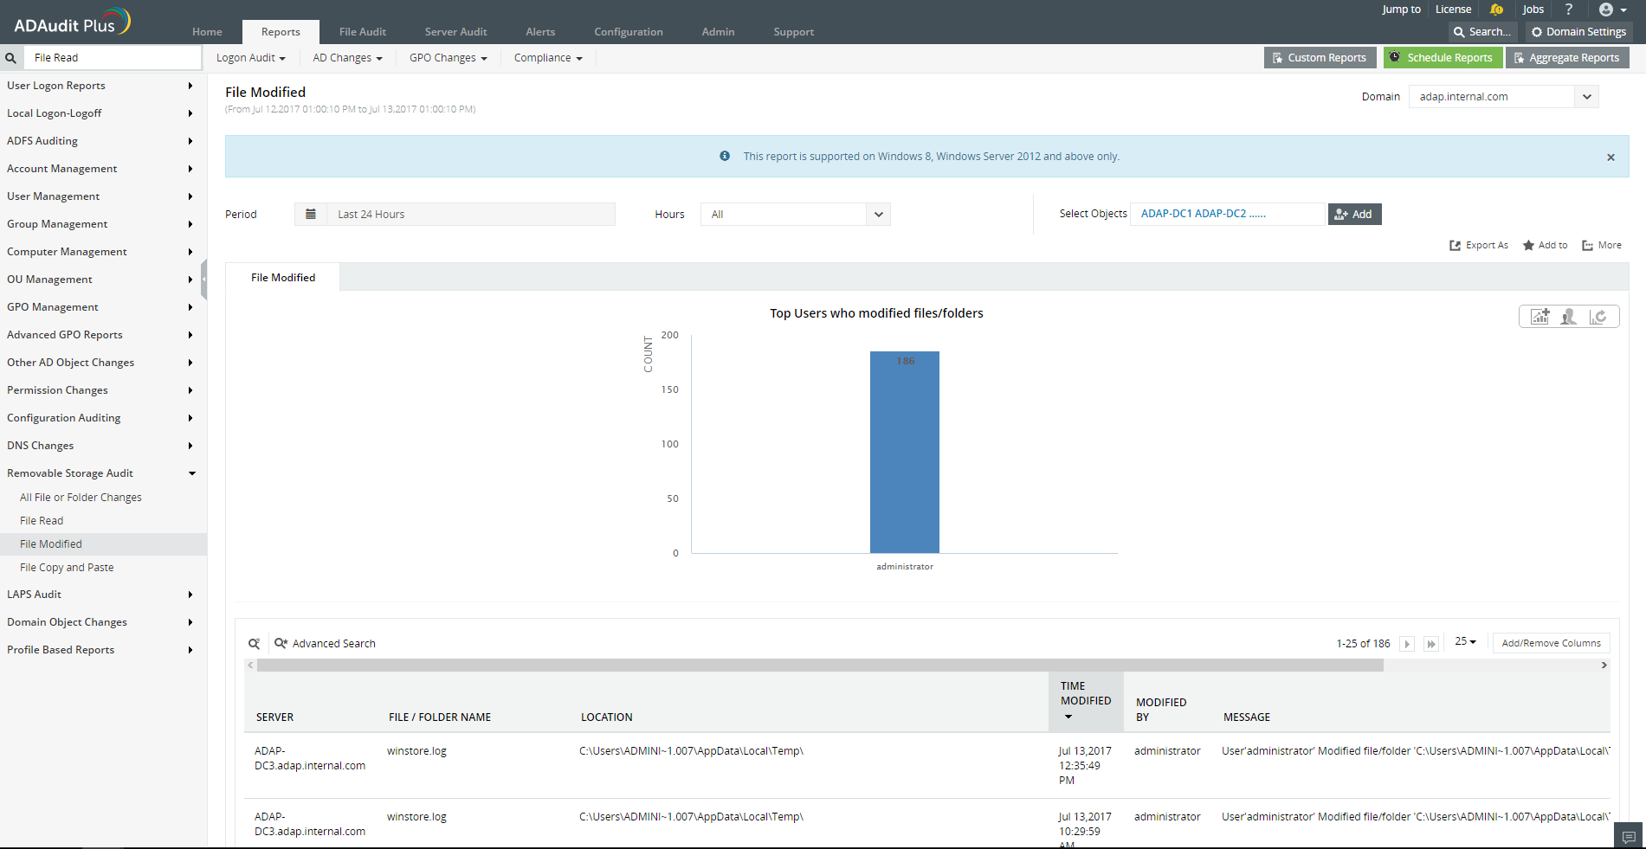The image size is (1646, 849).
Task: Click the notification bell alert icon
Action: click(x=1496, y=10)
